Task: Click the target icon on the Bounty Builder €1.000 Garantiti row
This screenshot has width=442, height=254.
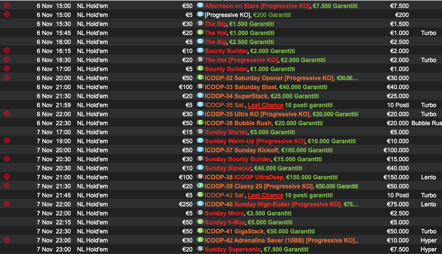Action: coord(7,69)
